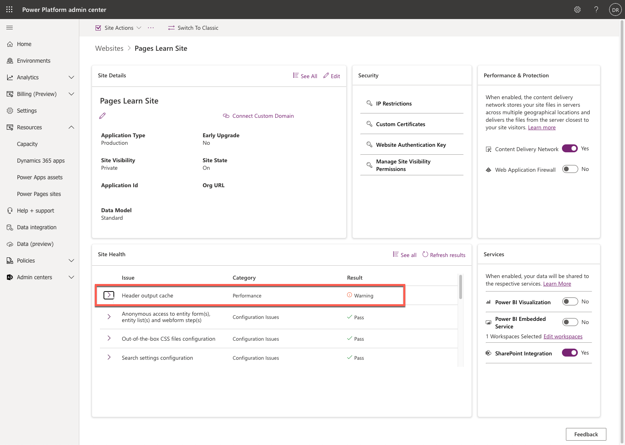Turn off SharePoint Integration toggle
Viewport: 625px width, 445px height.
click(x=570, y=353)
